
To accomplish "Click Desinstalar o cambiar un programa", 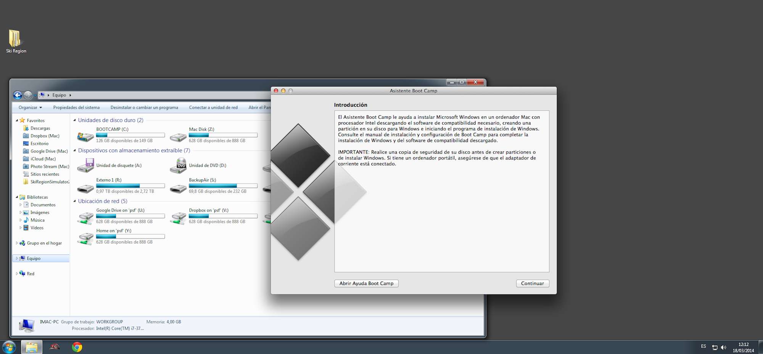I will point(144,107).
